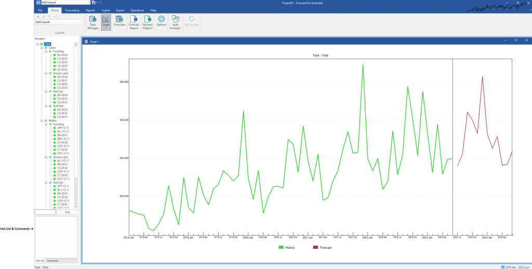Viewport: 532px width, 269px height.
Task: Click the green plus add-layout icon
Action: tap(38, 17)
